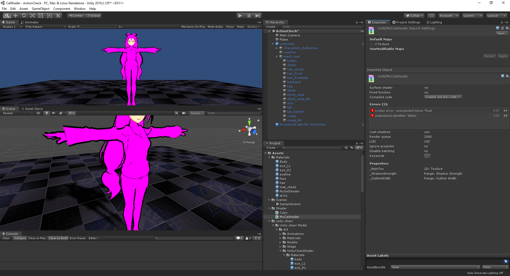Image resolution: width=510 pixels, height=276 pixels.
Task: Open the GameObject menu
Action: click(41, 9)
